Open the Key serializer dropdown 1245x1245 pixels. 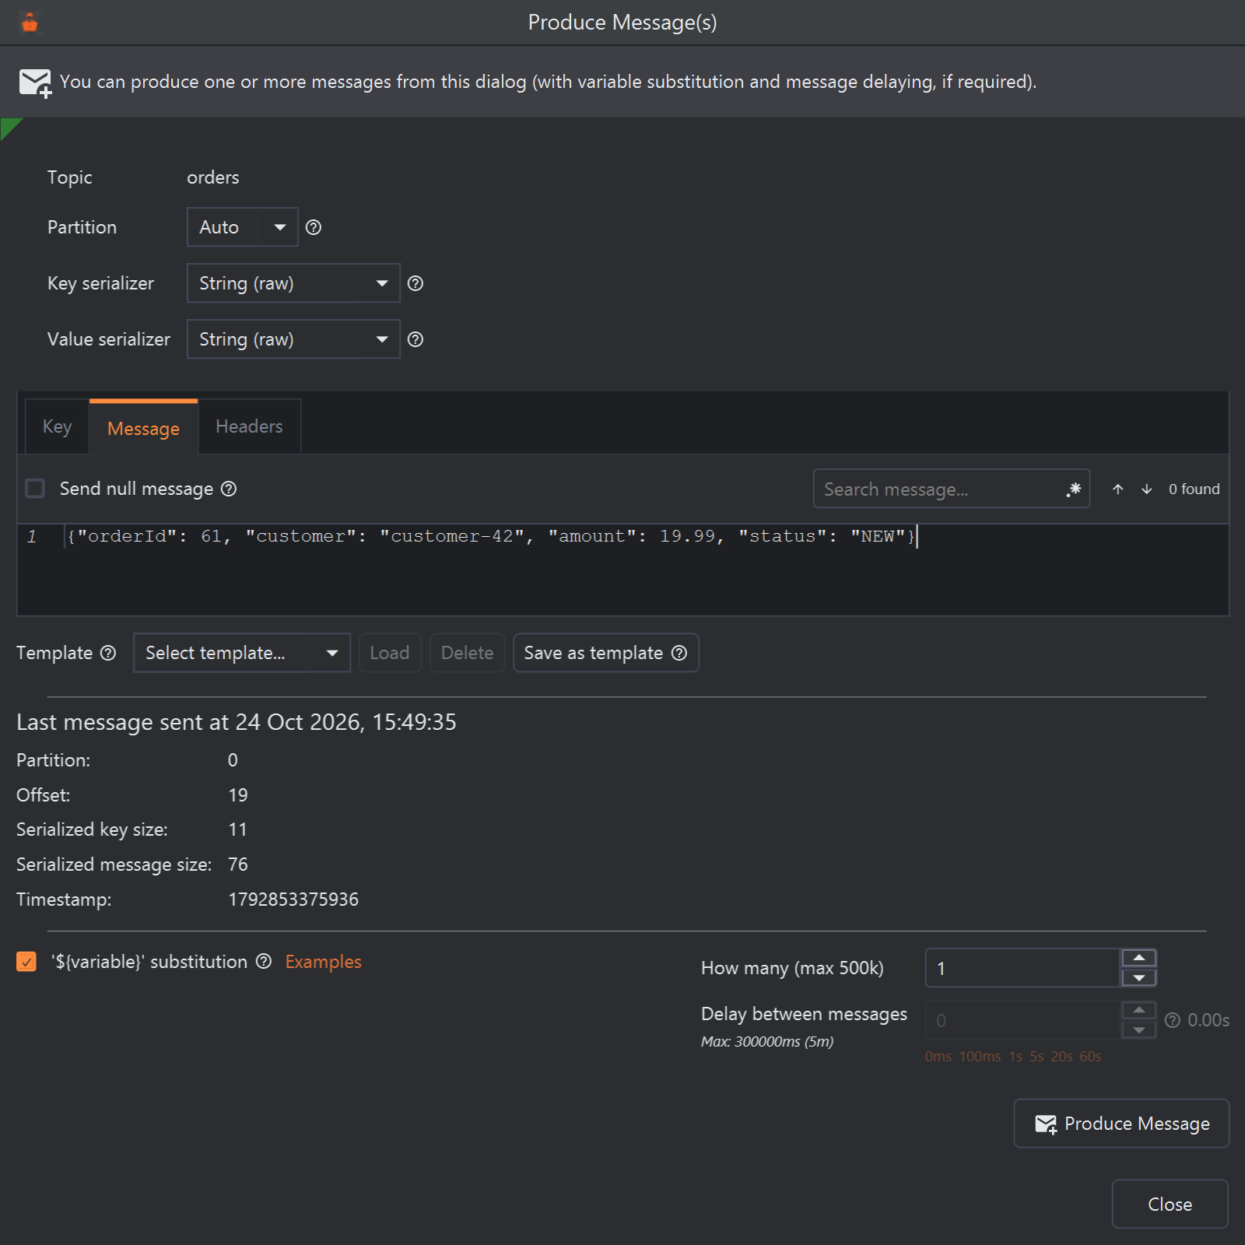tap(293, 283)
